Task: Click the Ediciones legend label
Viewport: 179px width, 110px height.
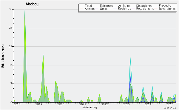Action: coord(106,6)
